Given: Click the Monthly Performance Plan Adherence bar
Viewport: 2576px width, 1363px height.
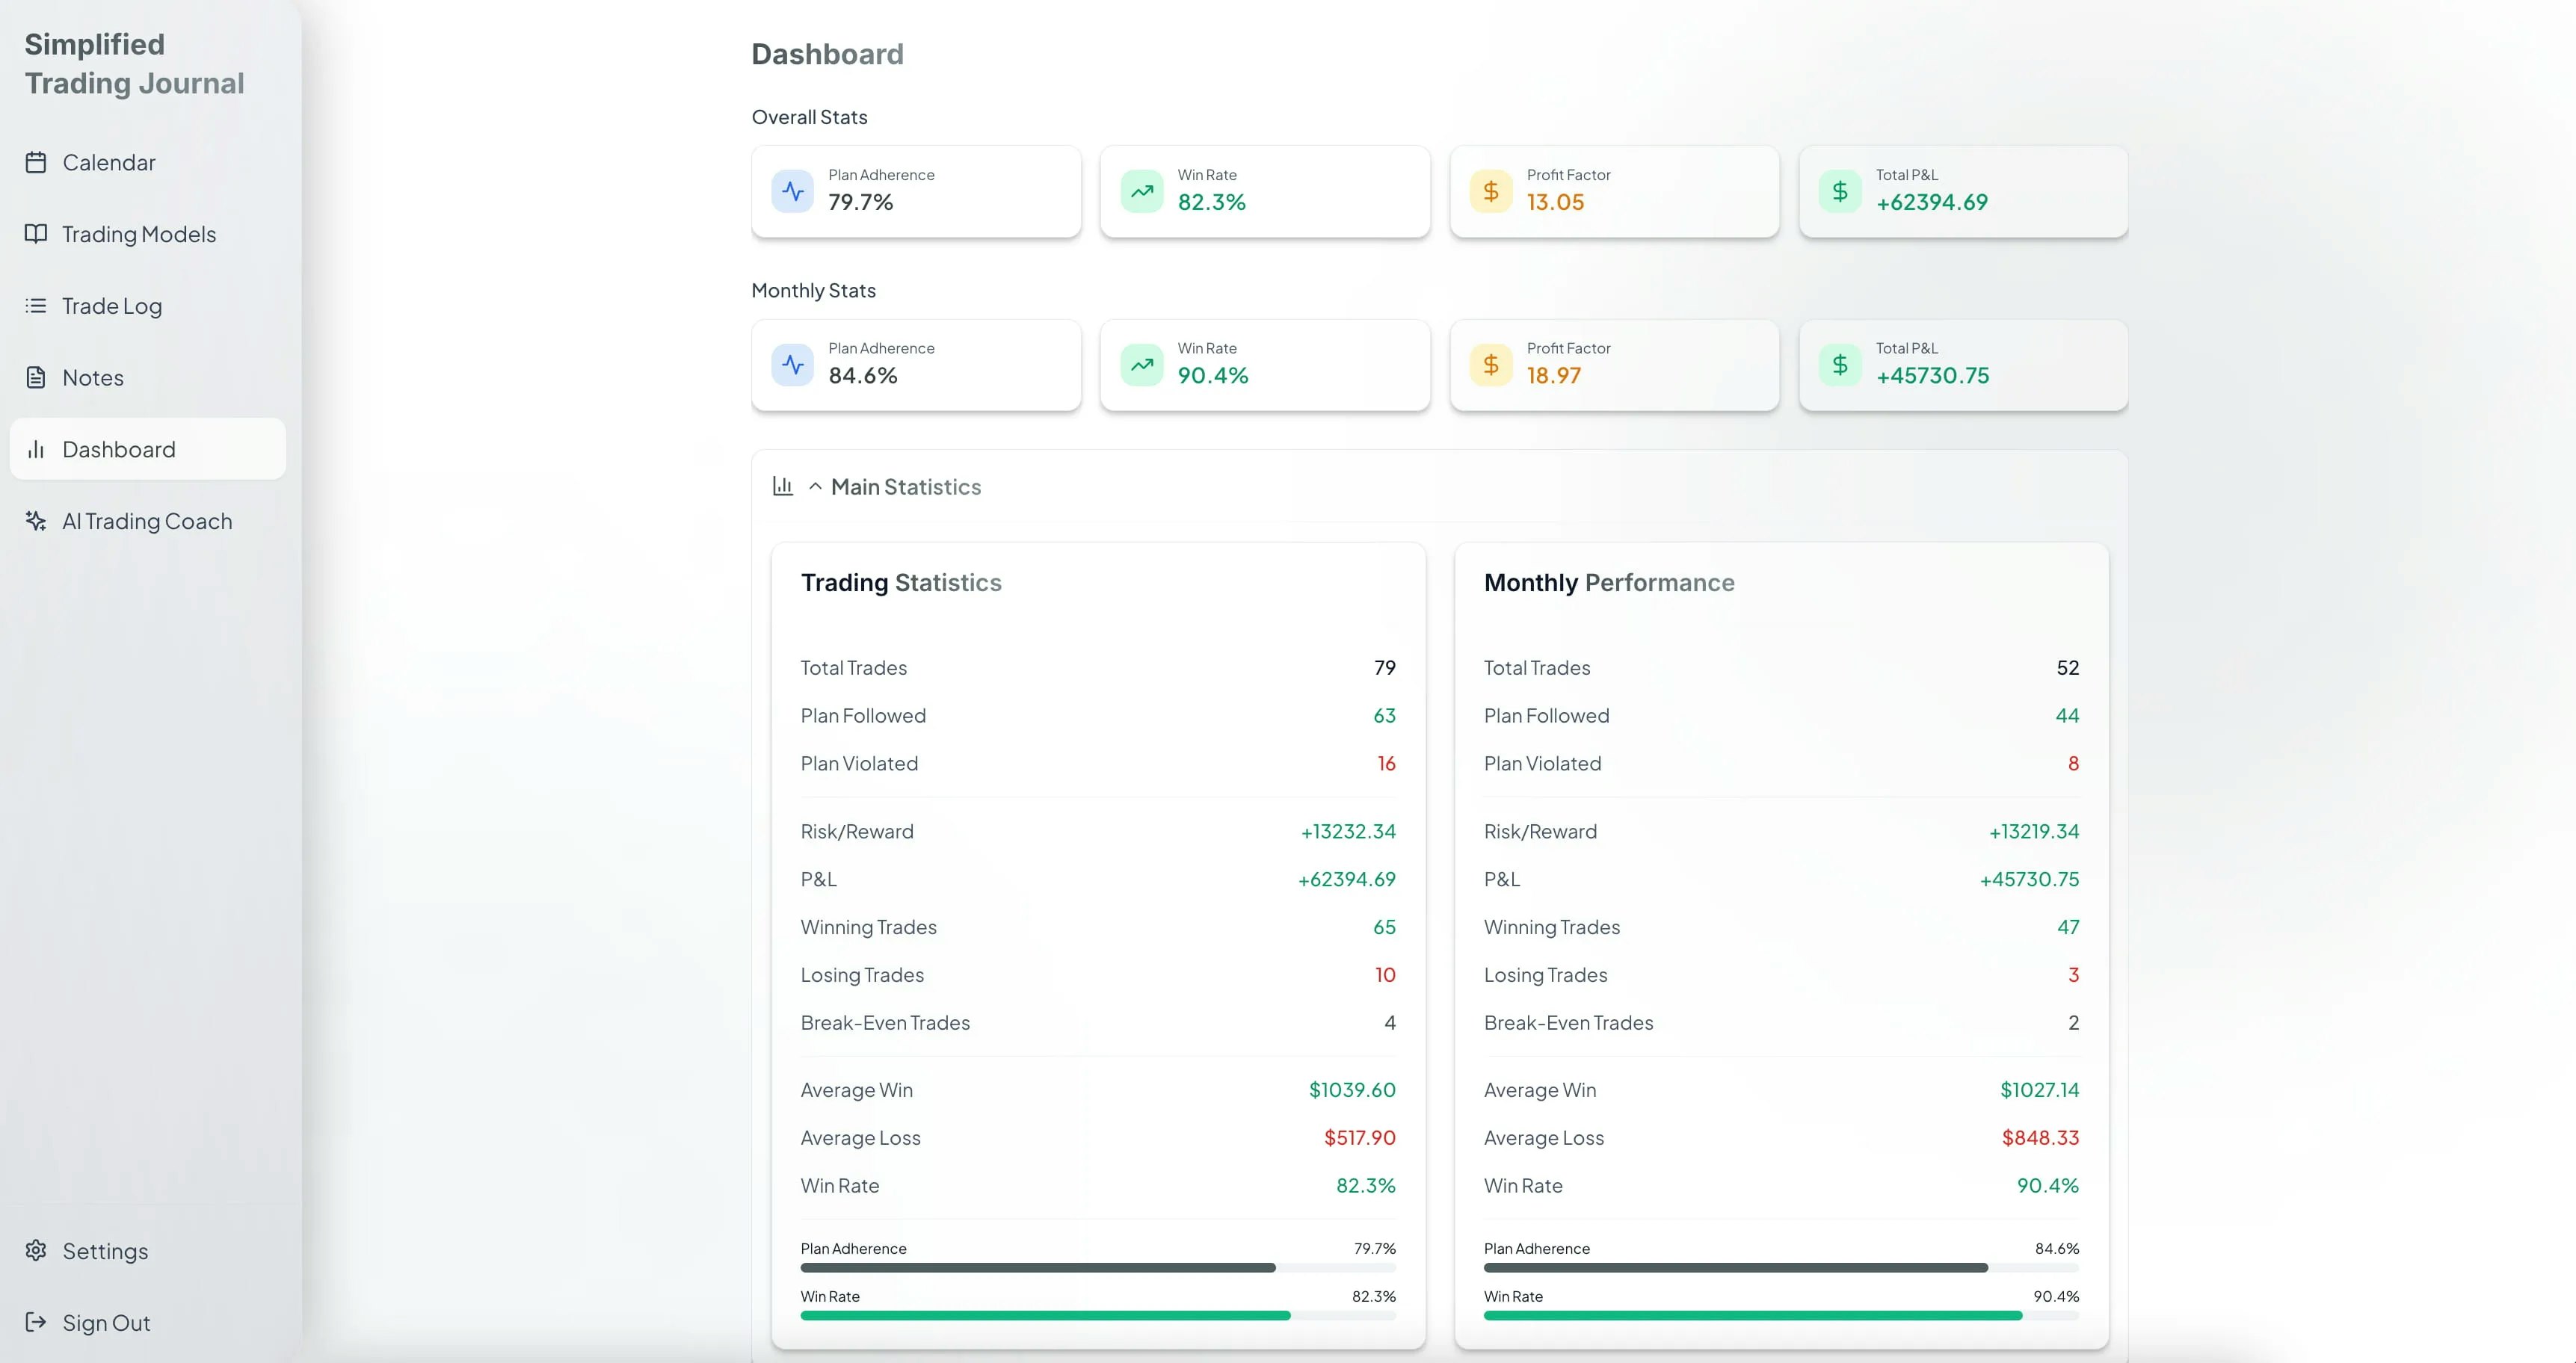Looking at the screenshot, I should (1780, 1268).
